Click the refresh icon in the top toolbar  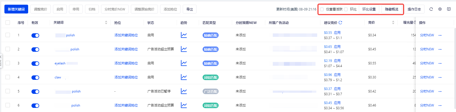(x=431, y=9)
